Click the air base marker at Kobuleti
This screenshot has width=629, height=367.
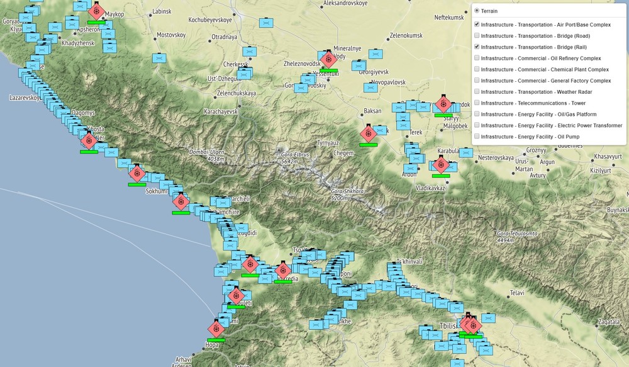coord(236,296)
